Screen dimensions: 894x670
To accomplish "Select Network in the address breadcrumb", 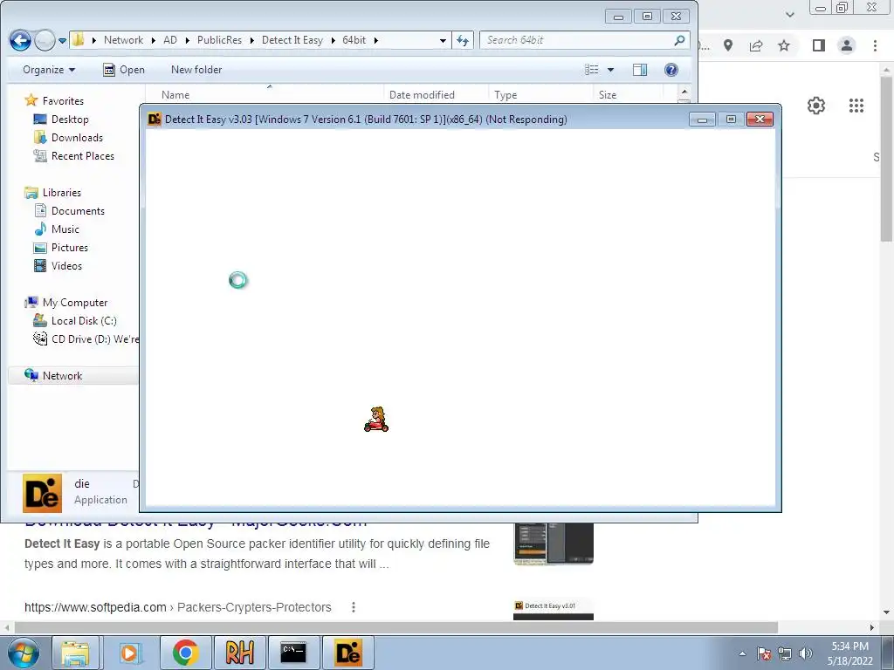I will tap(123, 40).
